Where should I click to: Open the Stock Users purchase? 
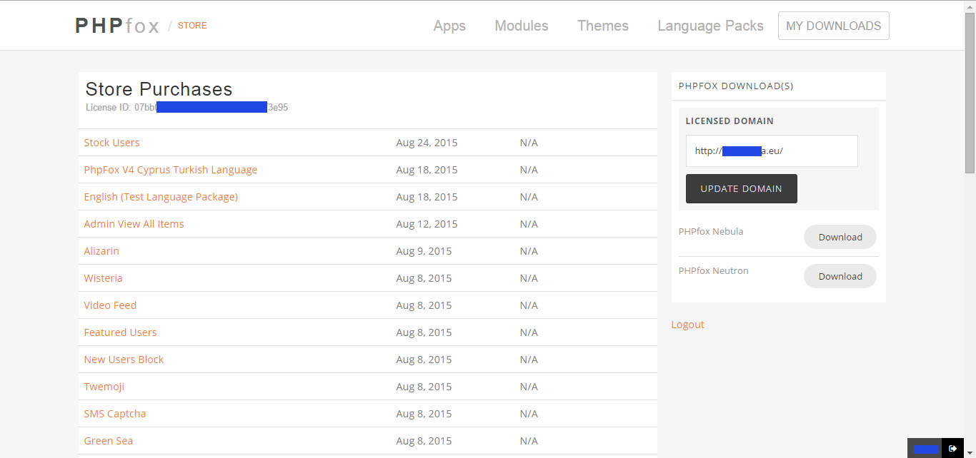click(x=111, y=143)
